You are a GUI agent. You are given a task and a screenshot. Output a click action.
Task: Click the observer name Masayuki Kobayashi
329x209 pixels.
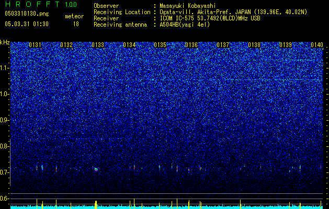click(188, 6)
